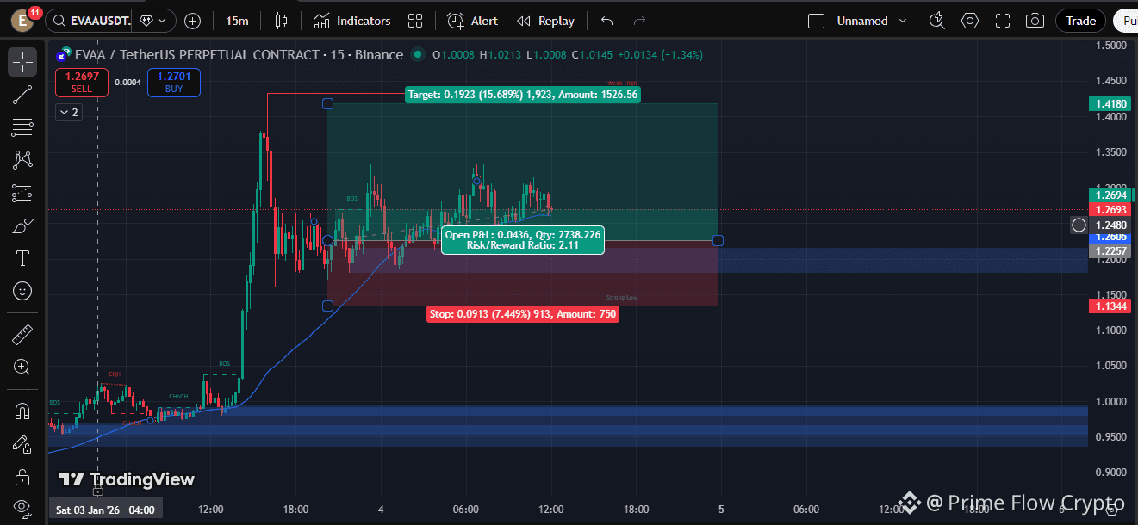Click the user avatar with 11 notifications
Screen dimensions: 1138x525
tap(23, 20)
